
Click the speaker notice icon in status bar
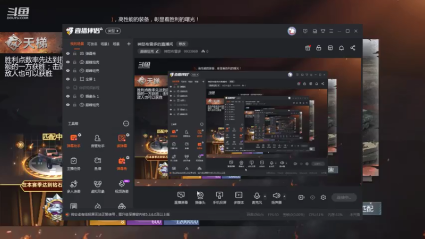(x=67, y=215)
